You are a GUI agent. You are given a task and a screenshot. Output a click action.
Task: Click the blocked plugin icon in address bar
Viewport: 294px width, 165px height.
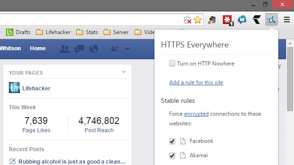(x=188, y=20)
